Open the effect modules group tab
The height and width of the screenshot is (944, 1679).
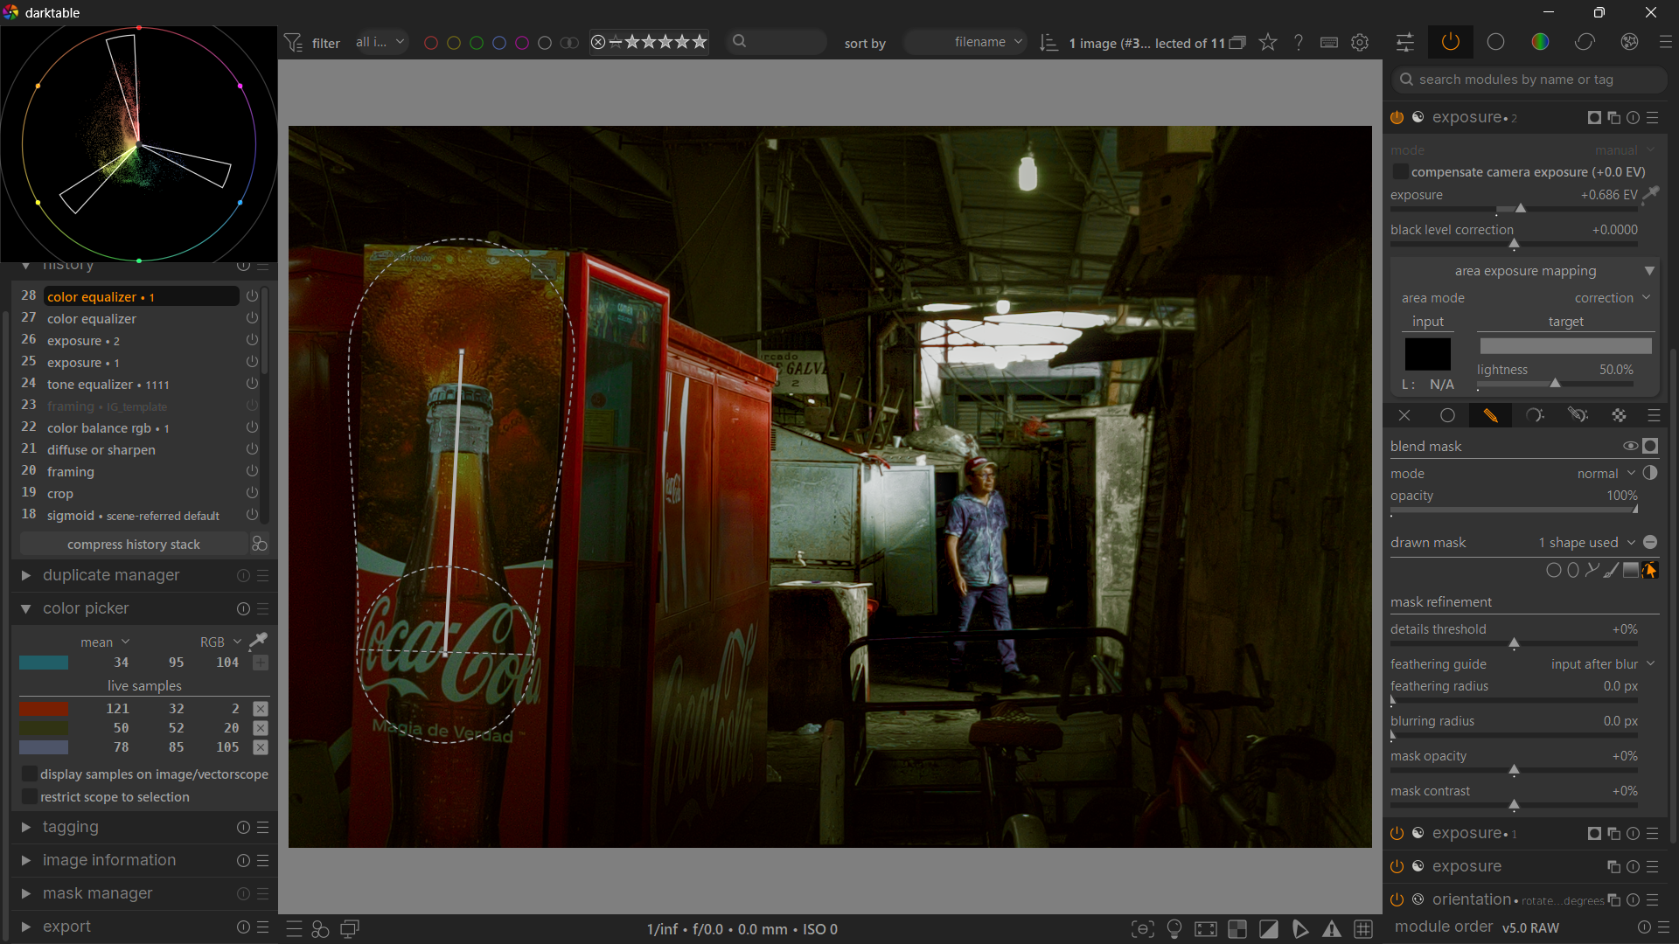coord(1629,42)
